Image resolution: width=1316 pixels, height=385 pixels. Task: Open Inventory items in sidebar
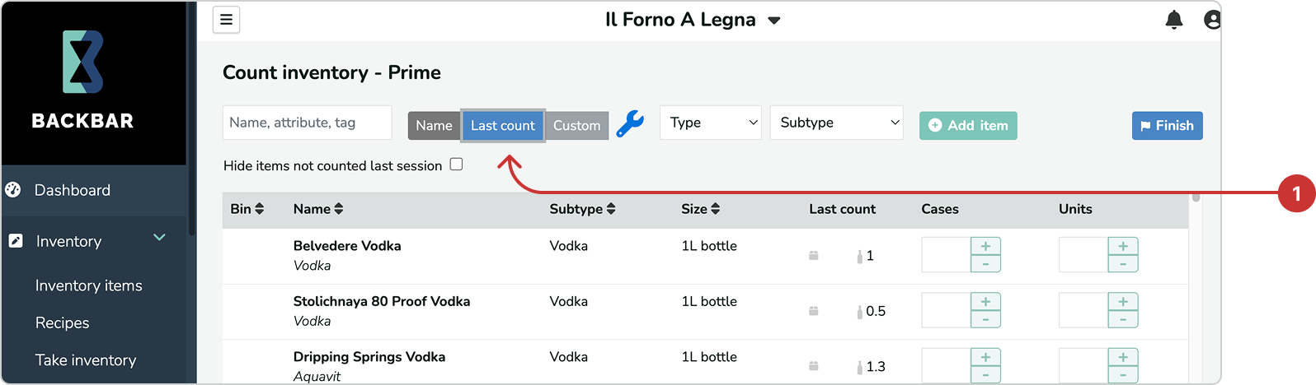click(x=88, y=285)
